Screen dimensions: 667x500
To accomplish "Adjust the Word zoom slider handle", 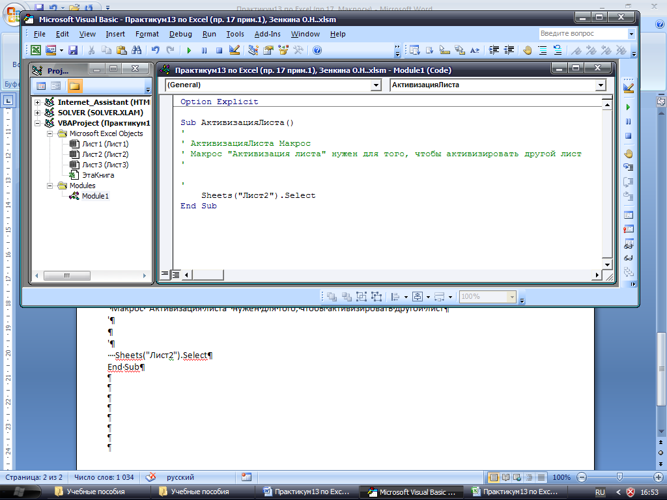I will pyautogui.click(x=620, y=477).
